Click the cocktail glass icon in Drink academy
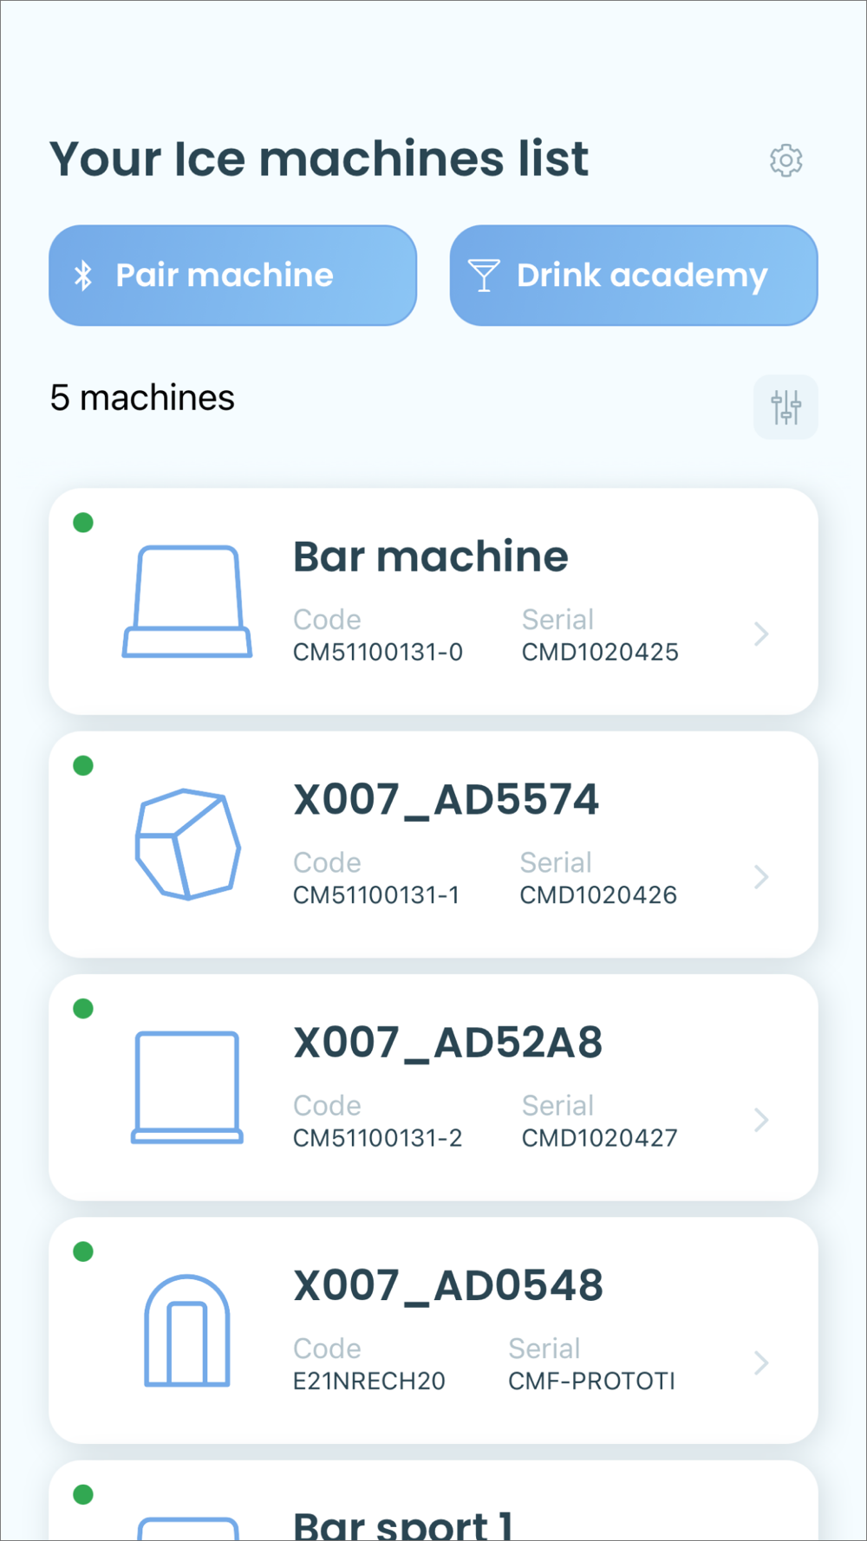The image size is (867, 1541). [x=484, y=276]
